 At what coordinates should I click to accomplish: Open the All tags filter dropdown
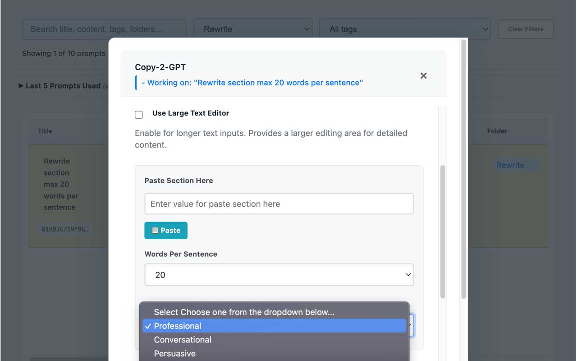tap(404, 29)
